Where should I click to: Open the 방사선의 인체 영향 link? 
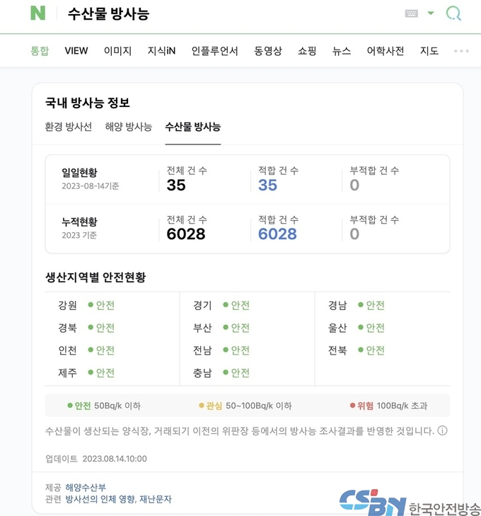pos(100,499)
